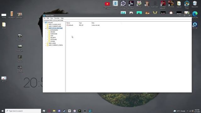Open the View menu
The width and height of the screenshot is (201, 113).
(52, 18)
